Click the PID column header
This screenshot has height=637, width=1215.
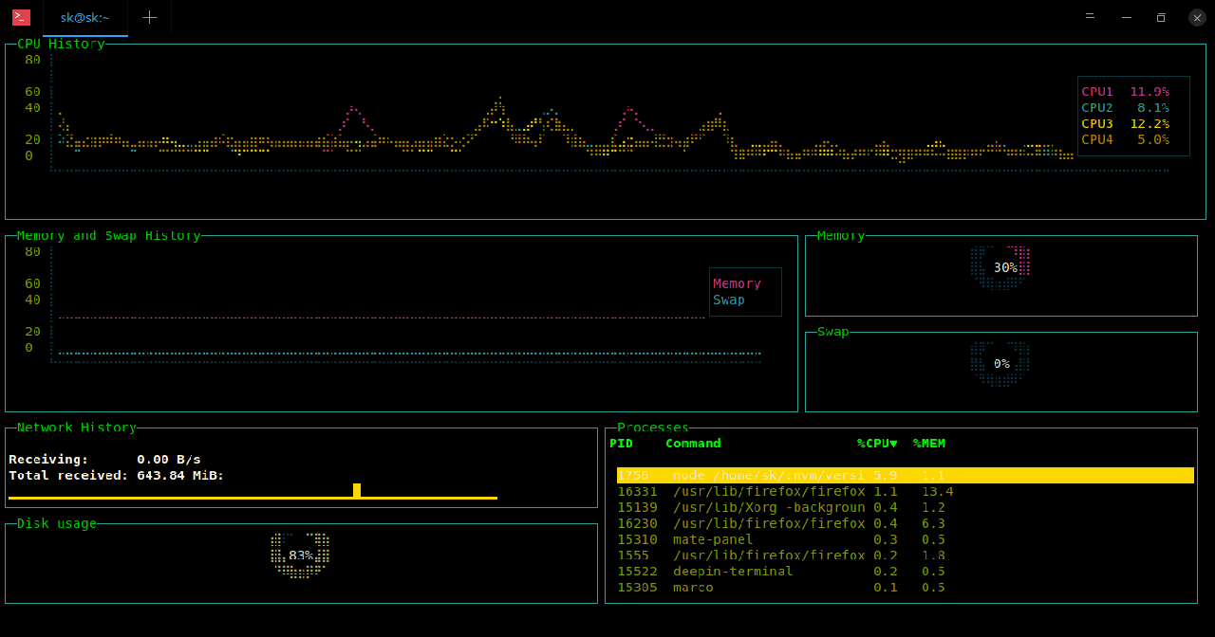point(621,444)
